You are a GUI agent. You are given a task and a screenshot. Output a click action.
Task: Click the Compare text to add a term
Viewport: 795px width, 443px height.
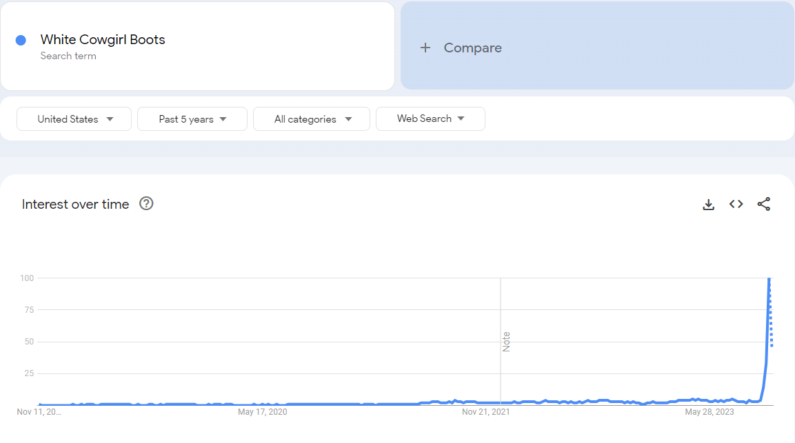click(x=472, y=48)
